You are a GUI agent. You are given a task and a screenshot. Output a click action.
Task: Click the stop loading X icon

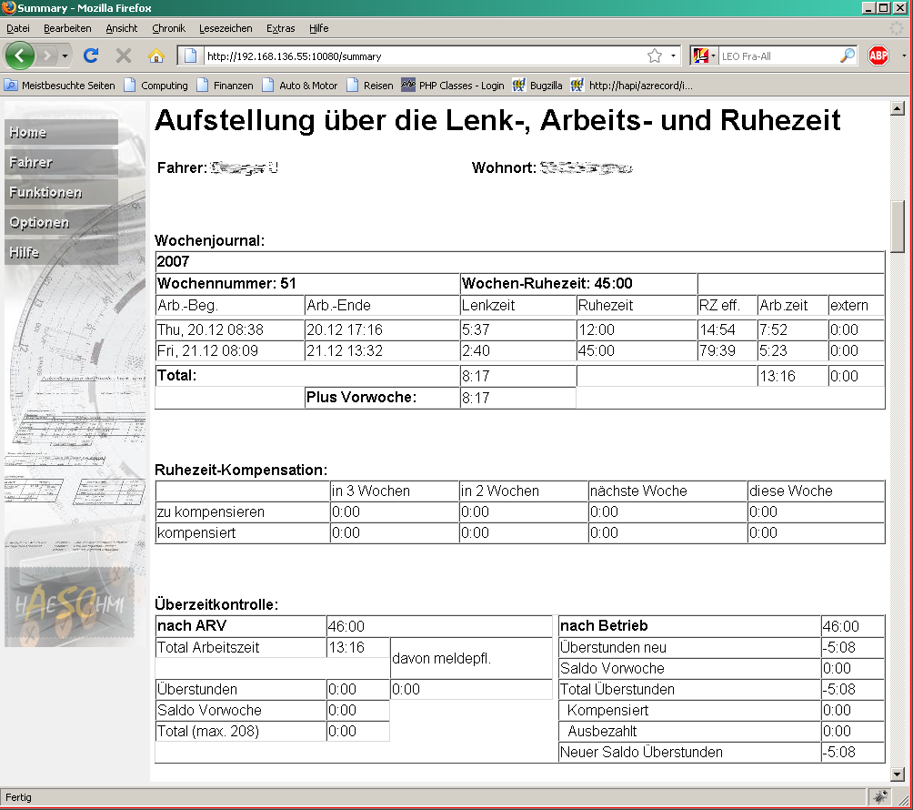[x=124, y=56]
